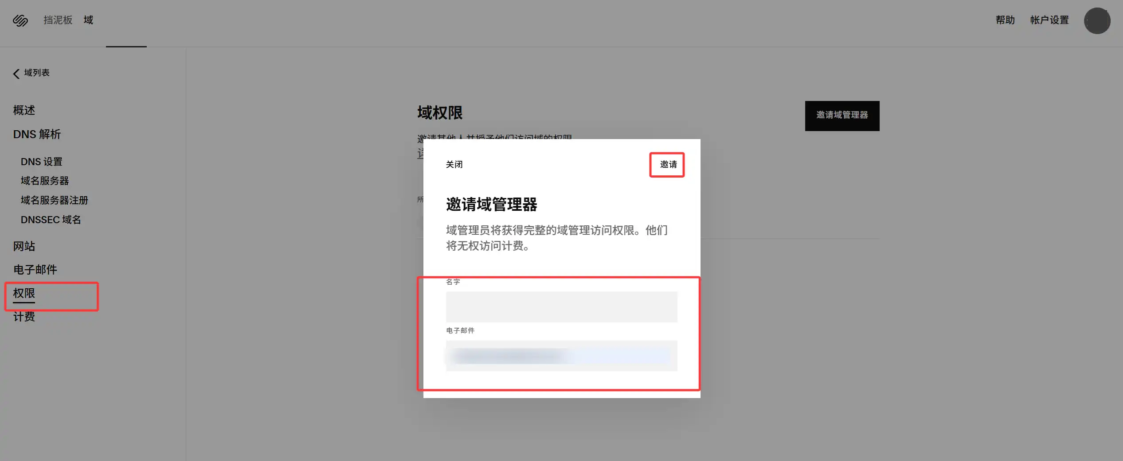Select 网站 in the sidebar
The height and width of the screenshot is (461, 1123).
click(x=24, y=246)
